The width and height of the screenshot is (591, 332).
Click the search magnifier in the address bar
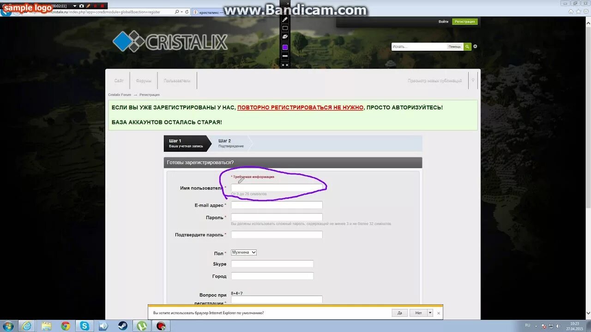point(177,12)
